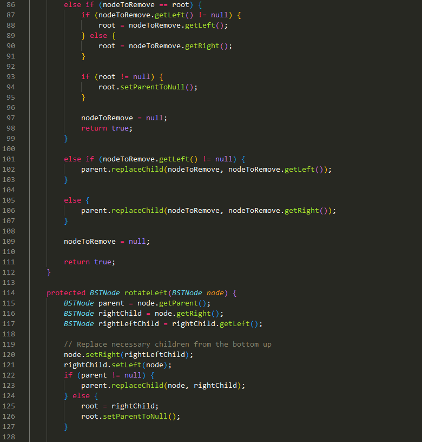
Task: Click "setParentToNull" call on line 126
Action: [x=135, y=417]
